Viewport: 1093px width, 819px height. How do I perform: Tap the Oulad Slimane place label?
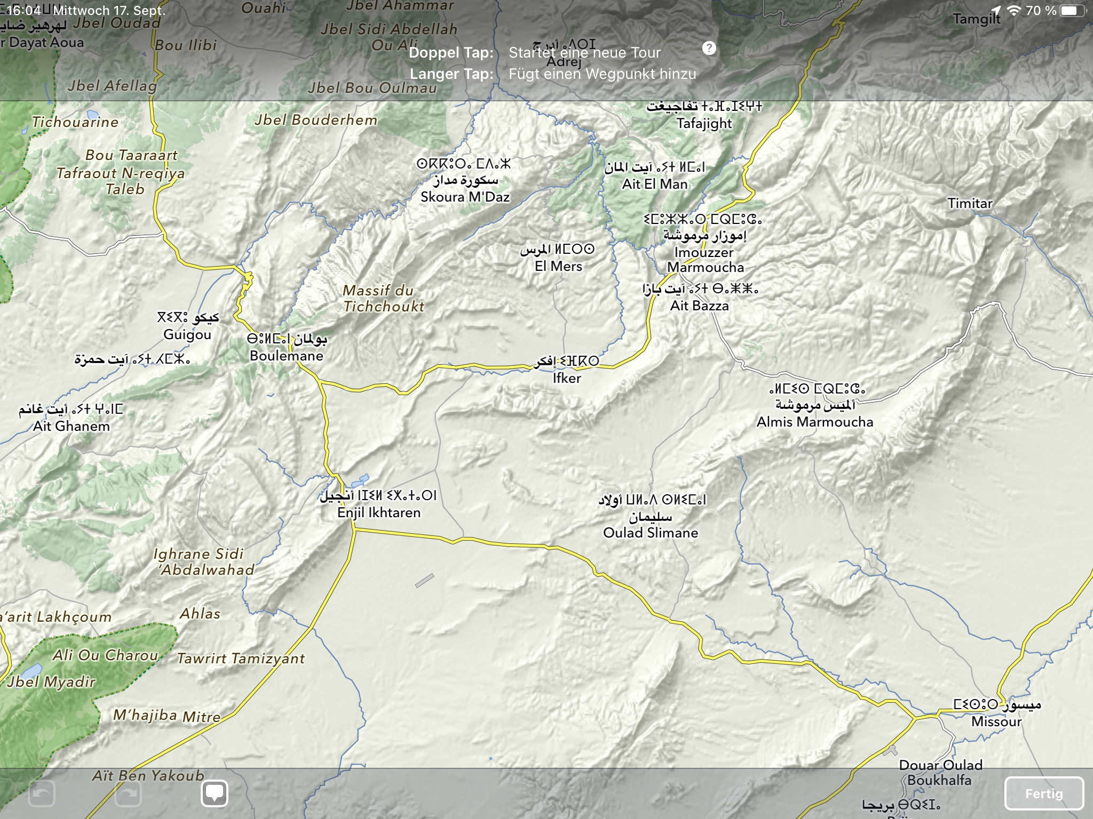(x=650, y=533)
